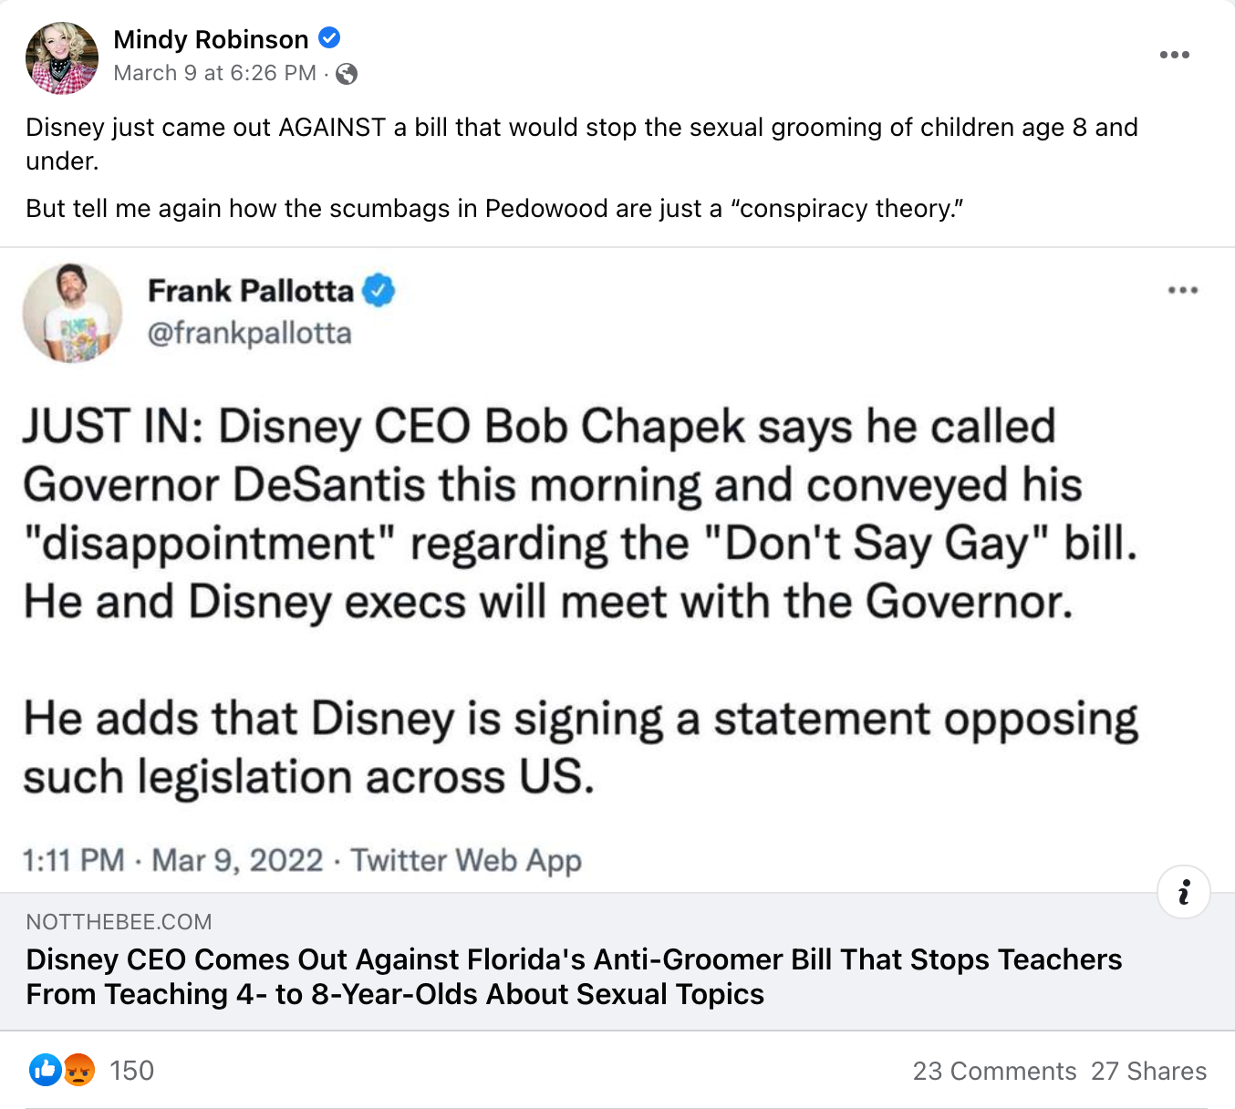
Task: Click the @frankpallotta handle
Action: click(249, 333)
